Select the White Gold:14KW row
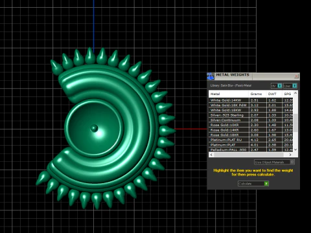This screenshot has width=311, height=233. (x=251, y=100)
